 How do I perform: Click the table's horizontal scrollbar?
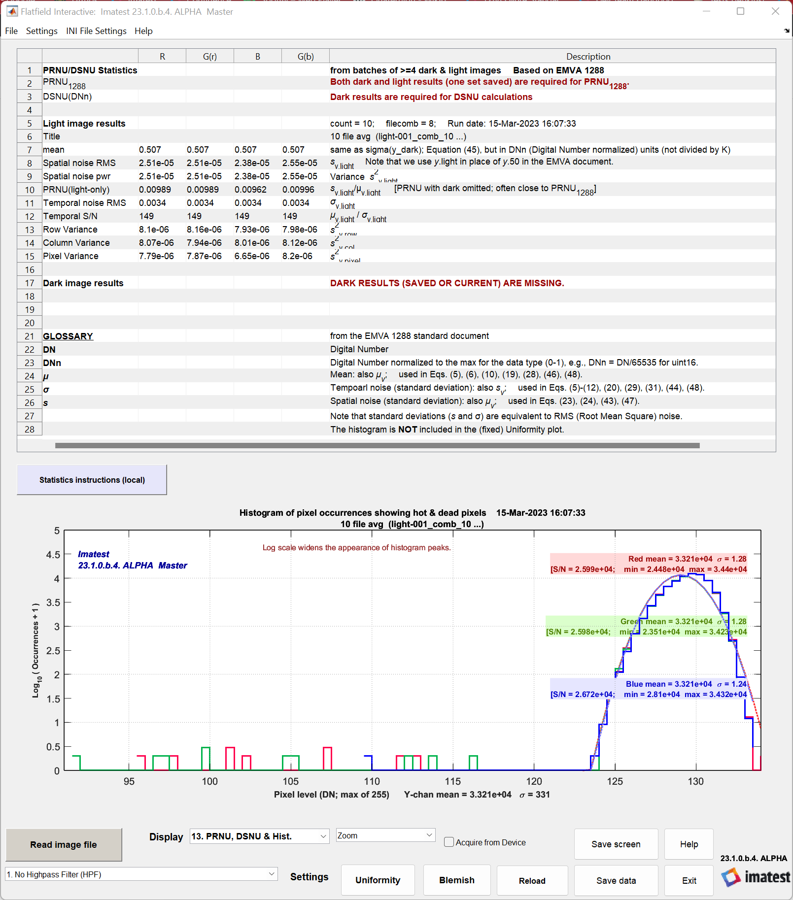tap(377, 445)
